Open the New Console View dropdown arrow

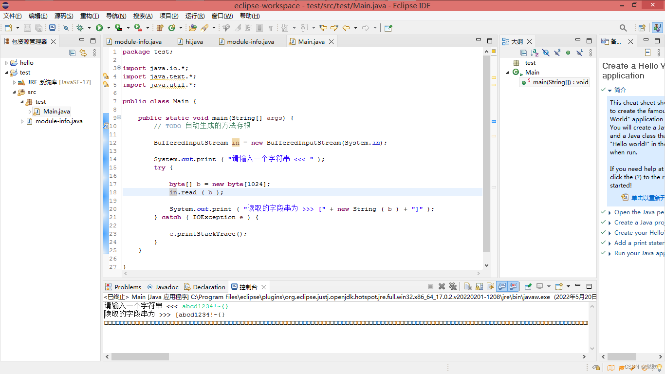tap(568, 286)
